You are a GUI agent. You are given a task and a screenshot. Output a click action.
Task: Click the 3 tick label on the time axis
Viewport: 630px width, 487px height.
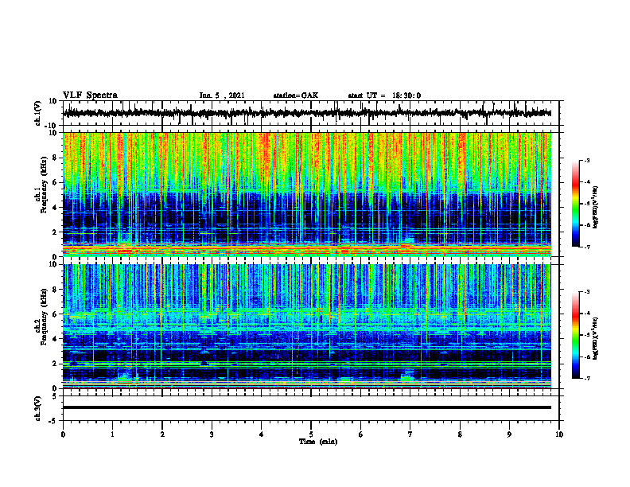click(212, 434)
